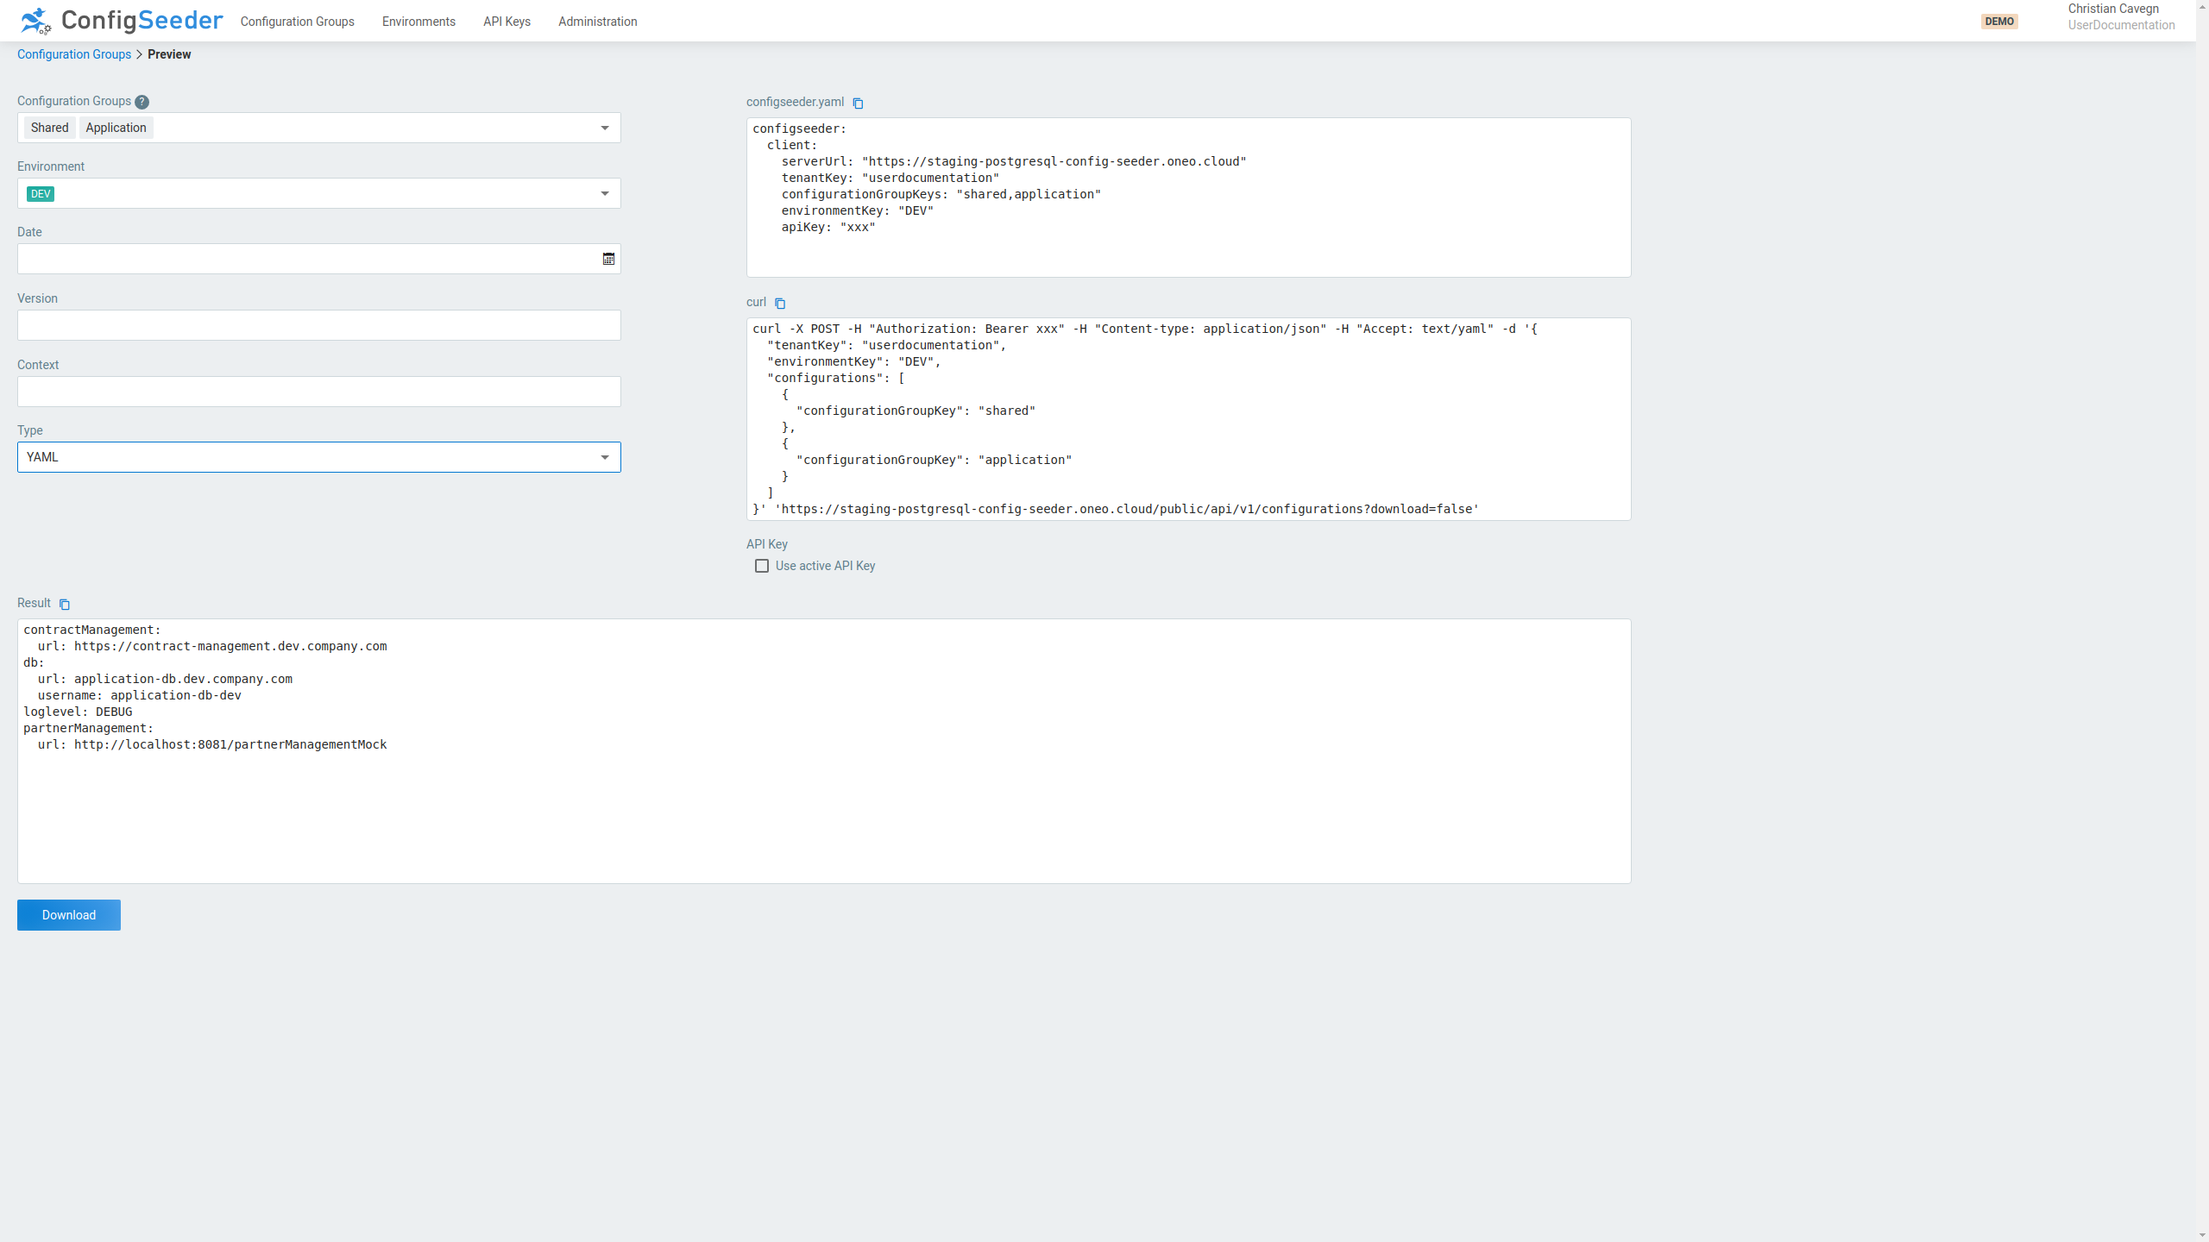Open the Type dropdown showing YAML
Viewport: 2209px width, 1242px height.
pos(604,457)
